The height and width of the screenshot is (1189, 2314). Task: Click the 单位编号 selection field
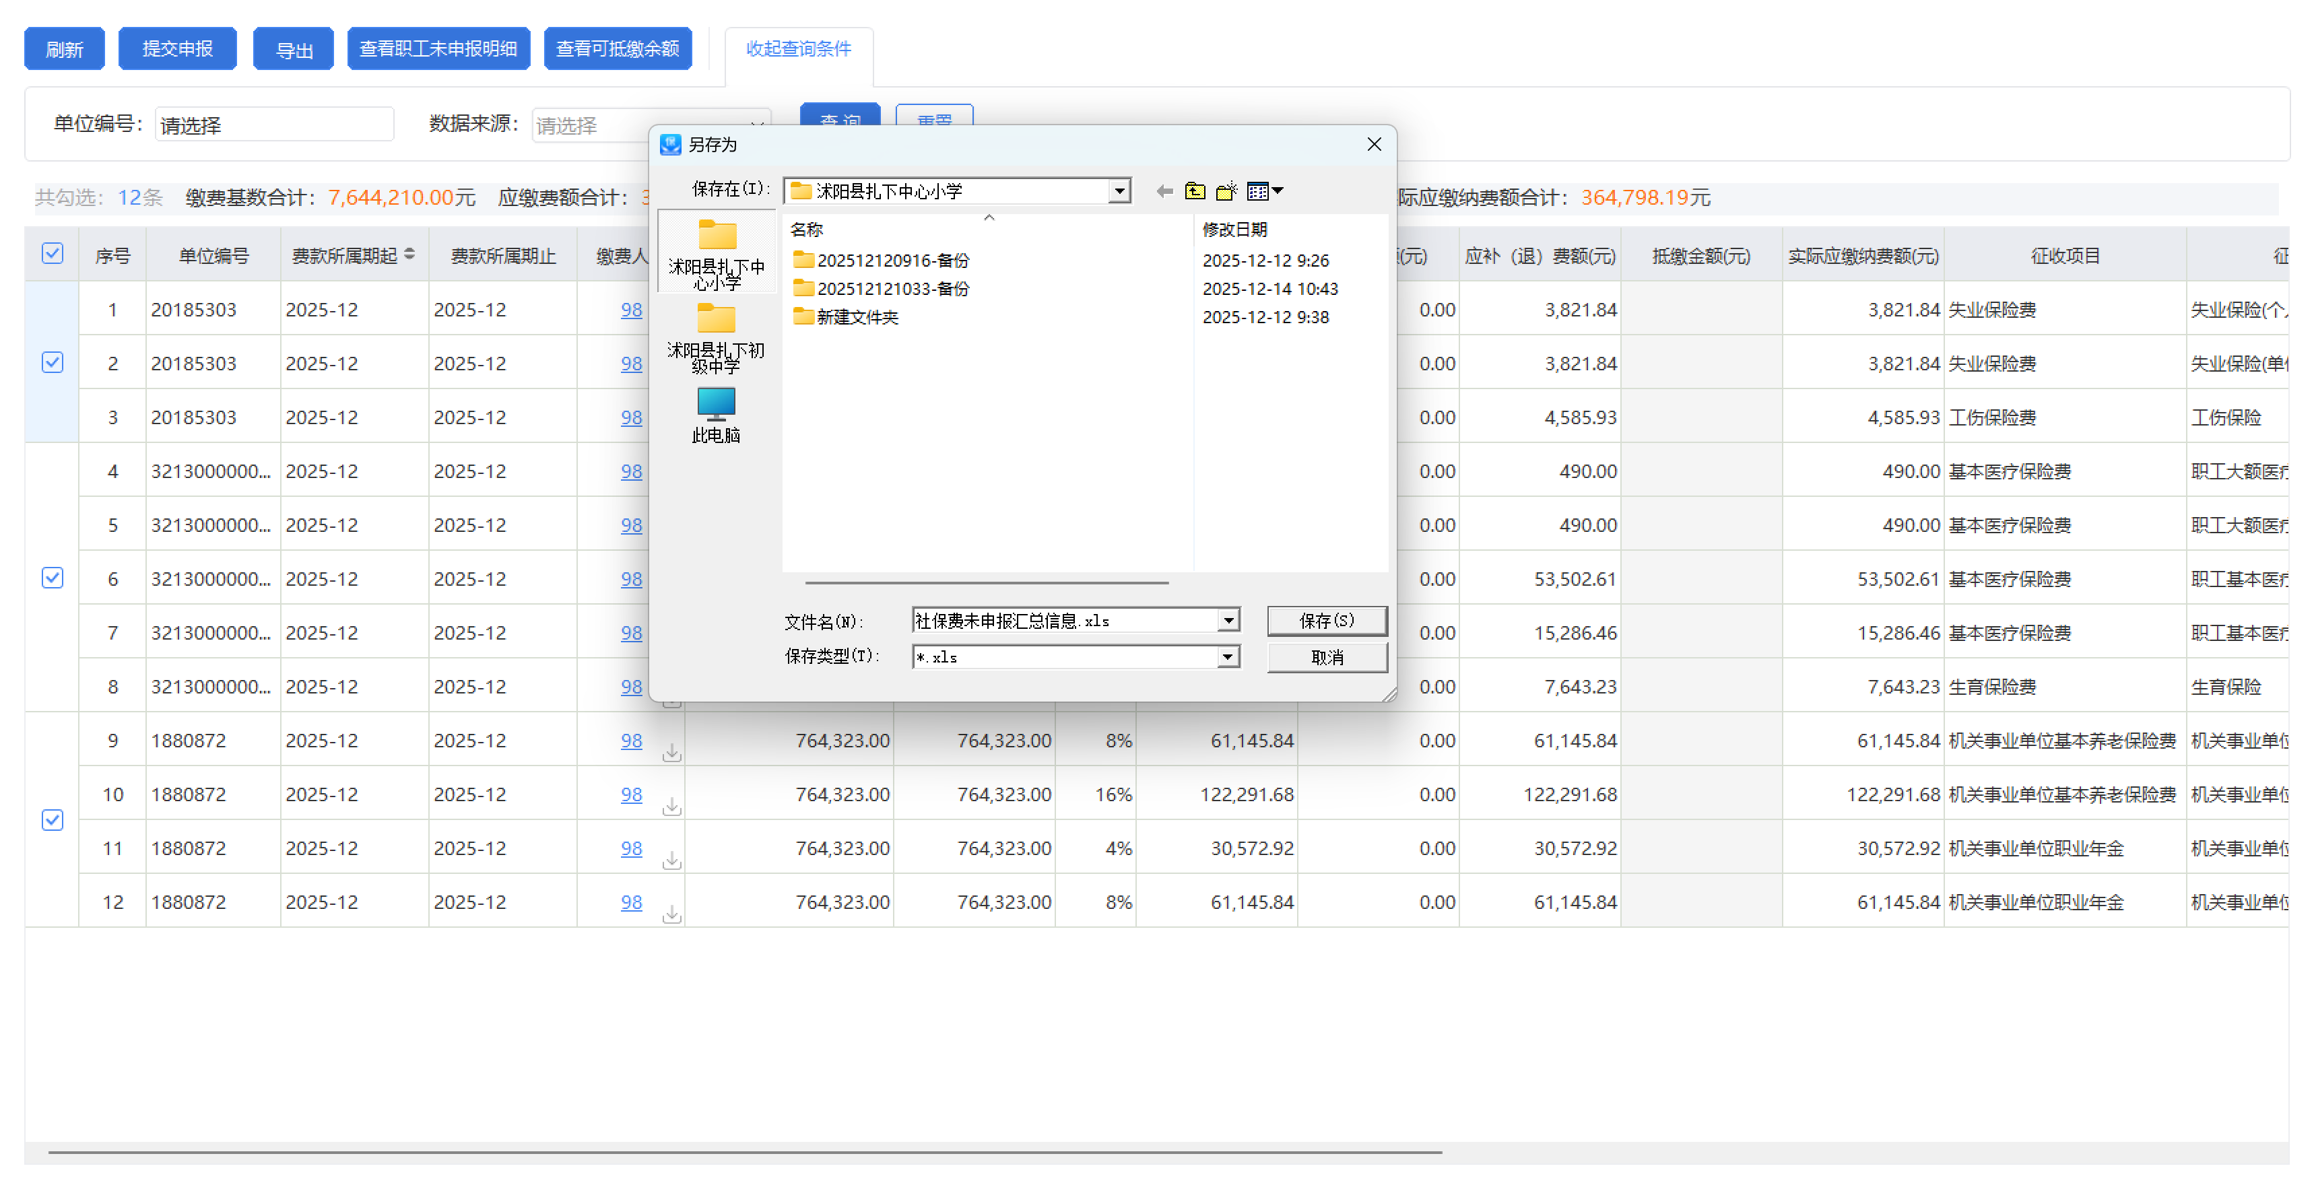pyautogui.click(x=274, y=125)
